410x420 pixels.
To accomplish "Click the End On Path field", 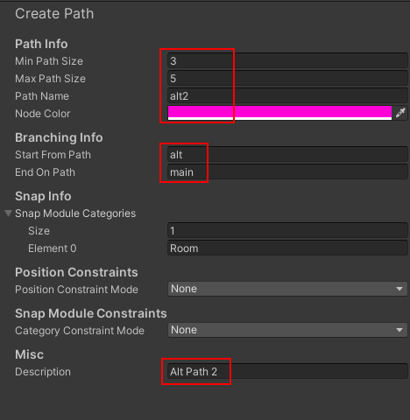I will (287, 172).
